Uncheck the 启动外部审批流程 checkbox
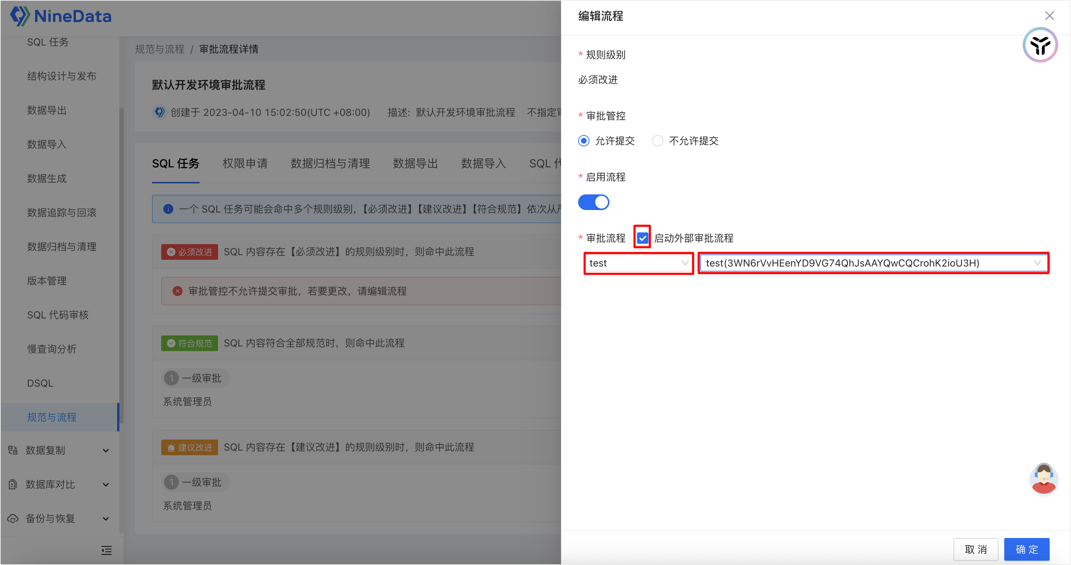 [642, 238]
